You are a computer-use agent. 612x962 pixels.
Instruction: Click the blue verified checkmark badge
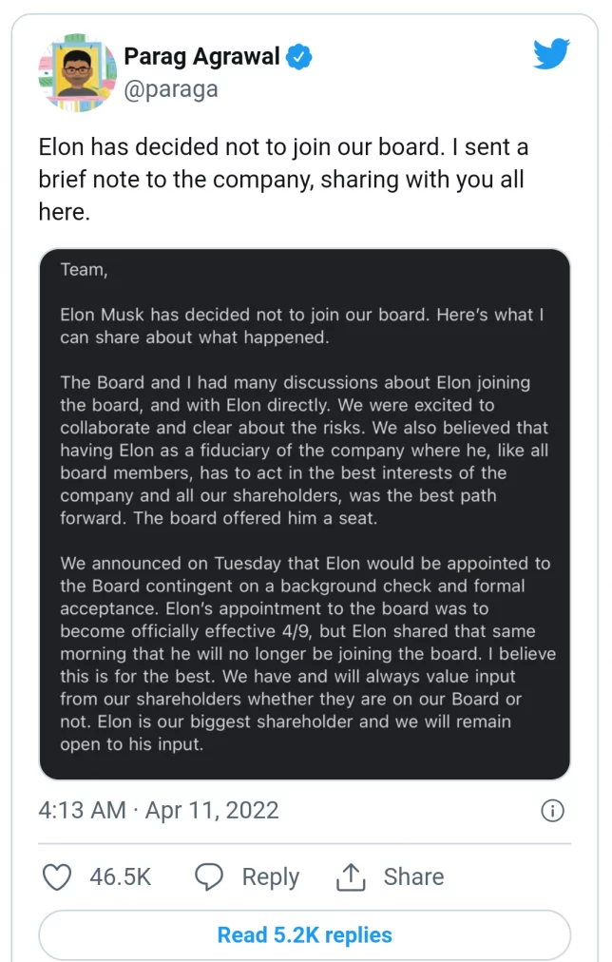[x=299, y=56]
